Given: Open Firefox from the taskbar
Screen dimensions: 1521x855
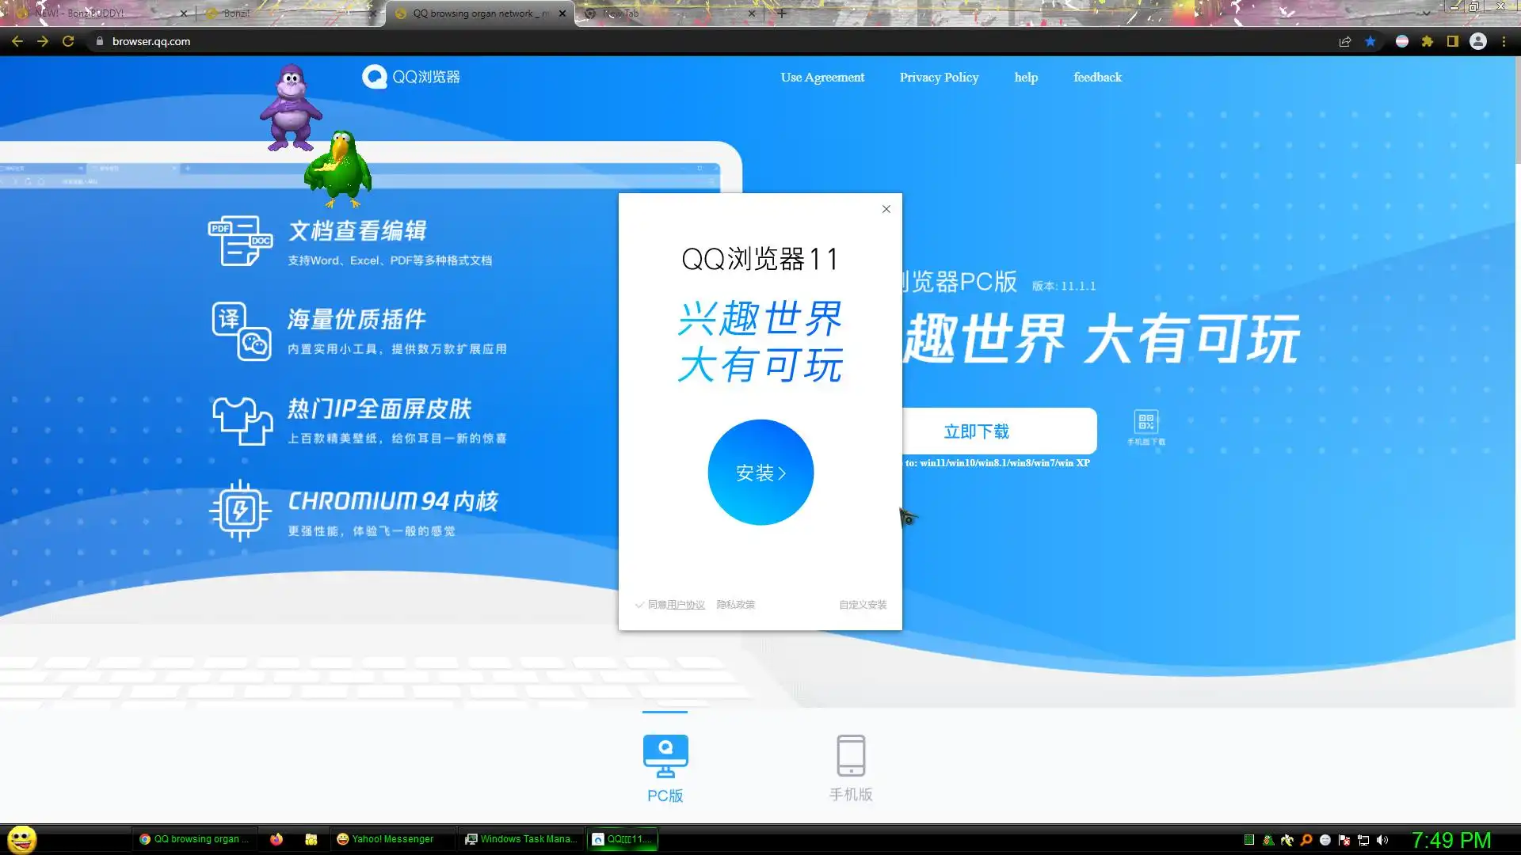Looking at the screenshot, I should coord(276,839).
